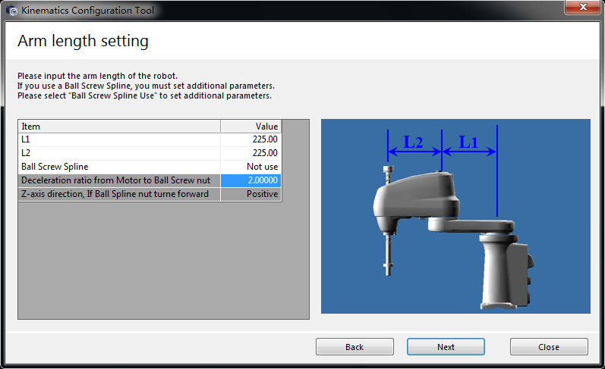The image size is (605, 369).
Task: Click the Next button
Action: point(446,347)
